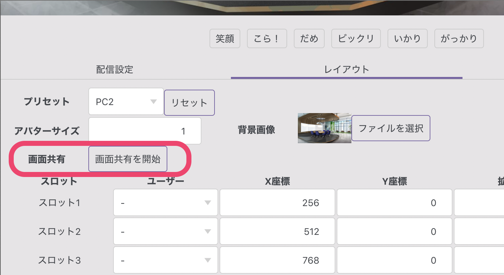504x275 pixels.
Task: Trigger the だめ expression button
Action: coord(309,38)
